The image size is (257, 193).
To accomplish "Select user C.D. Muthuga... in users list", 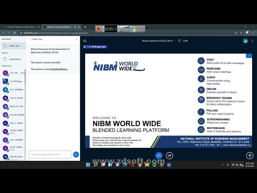I will click(13, 81).
